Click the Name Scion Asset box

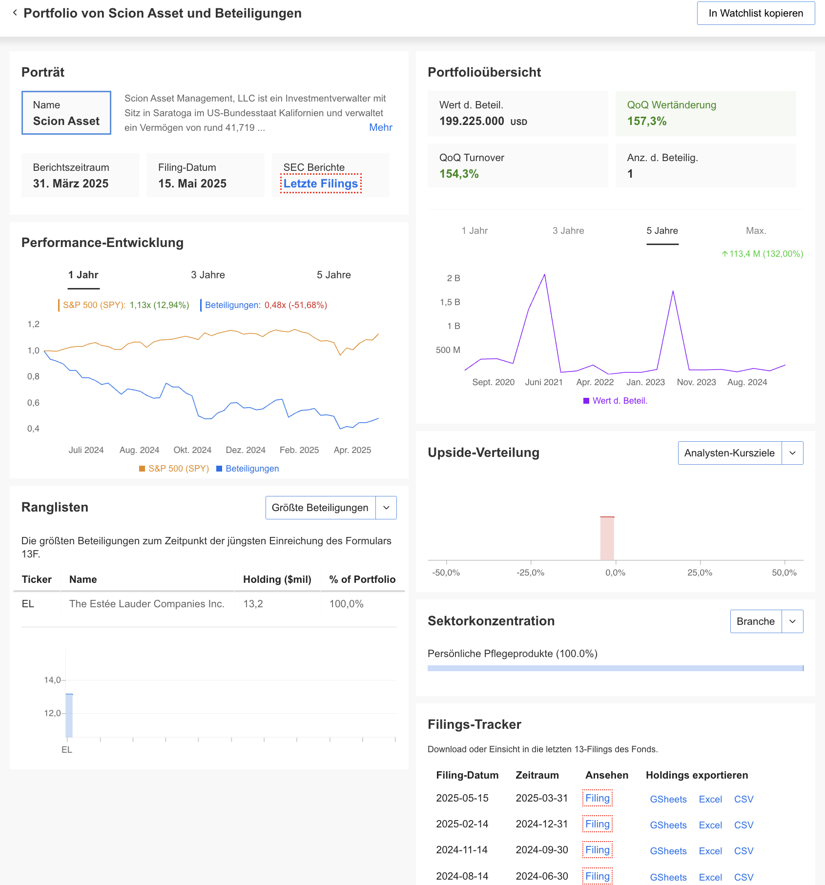click(x=66, y=113)
